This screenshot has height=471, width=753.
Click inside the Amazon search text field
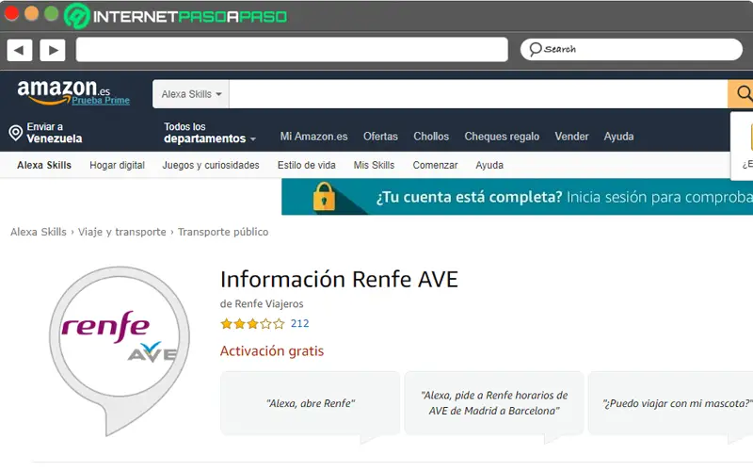[478, 94]
